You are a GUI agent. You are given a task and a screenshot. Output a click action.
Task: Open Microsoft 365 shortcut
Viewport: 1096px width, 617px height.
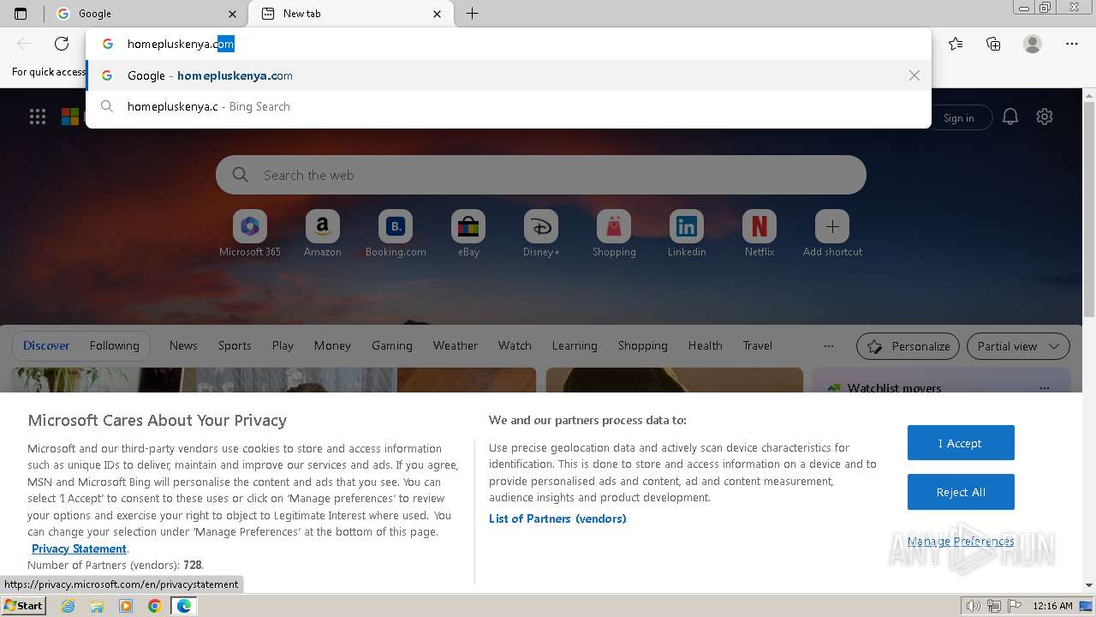(250, 233)
